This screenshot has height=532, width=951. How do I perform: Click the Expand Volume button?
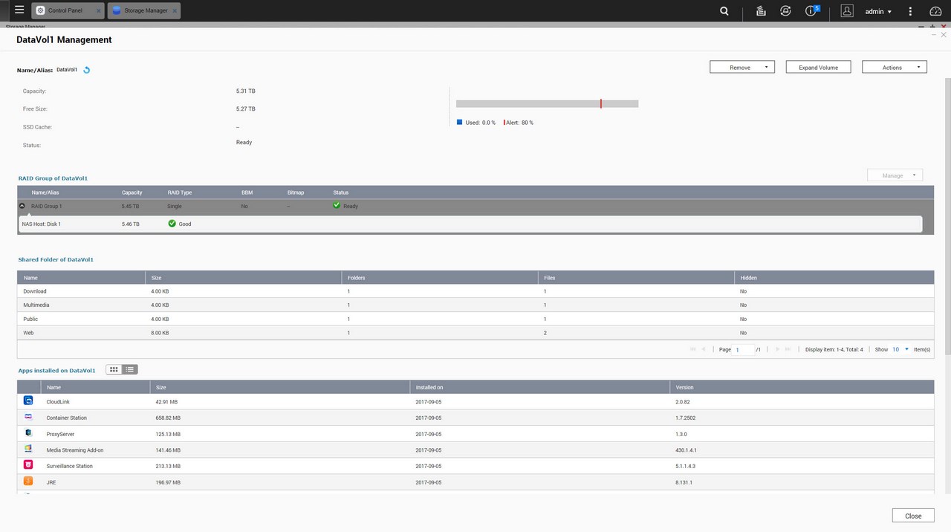point(818,67)
